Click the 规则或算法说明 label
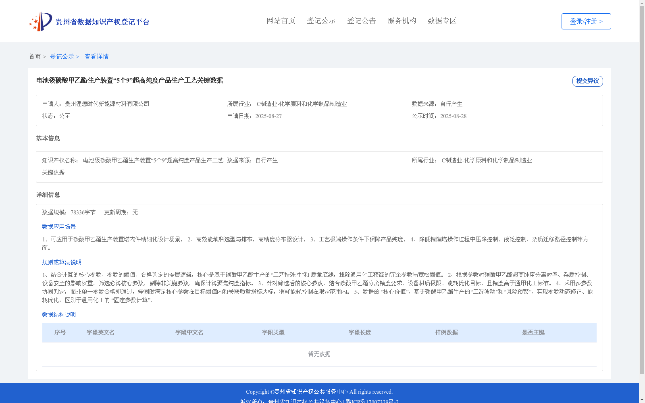Screen dimensions: 645x403 (62, 262)
